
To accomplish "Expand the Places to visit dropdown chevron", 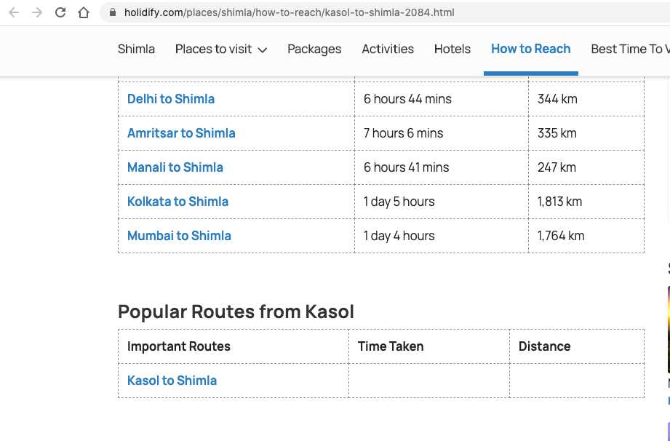I will coord(263,50).
